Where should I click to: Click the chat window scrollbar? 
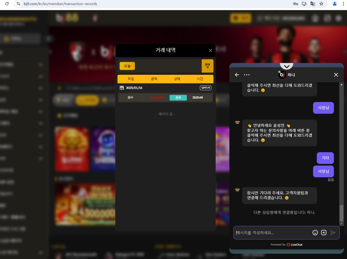coord(341,213)
